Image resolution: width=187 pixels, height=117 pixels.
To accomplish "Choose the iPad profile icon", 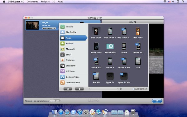I will coord(138,61).
